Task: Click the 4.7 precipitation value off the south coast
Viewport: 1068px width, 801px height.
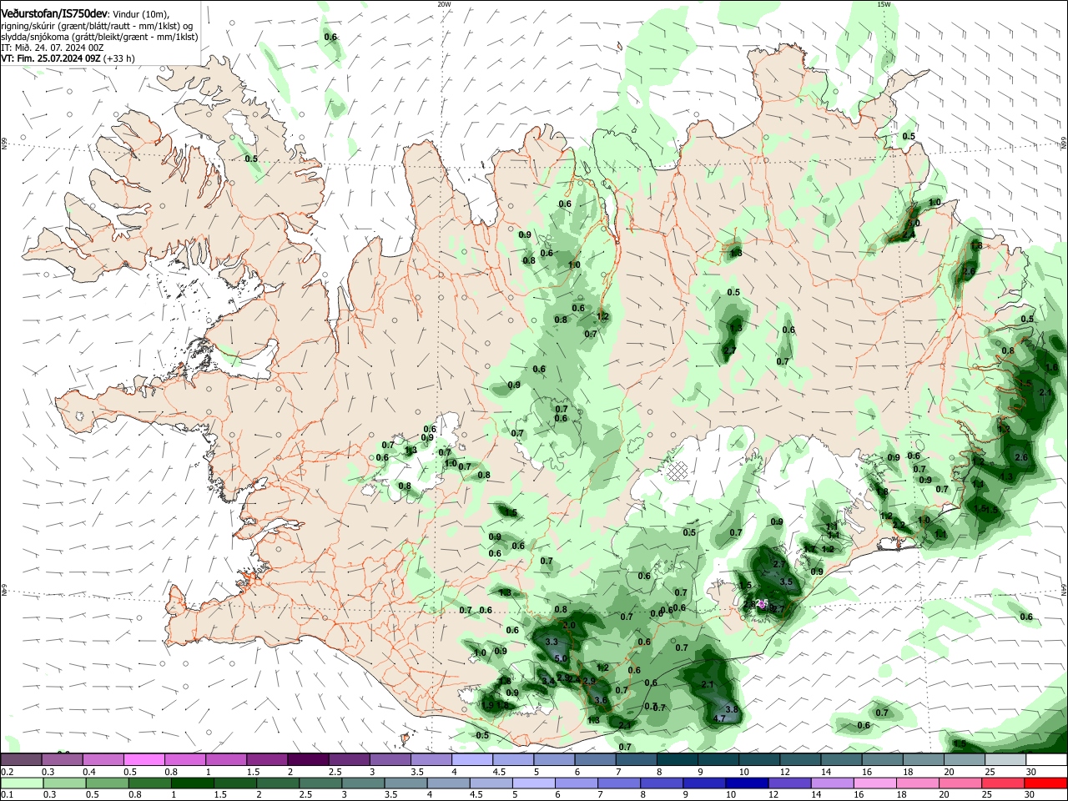Action: point(720,718)
